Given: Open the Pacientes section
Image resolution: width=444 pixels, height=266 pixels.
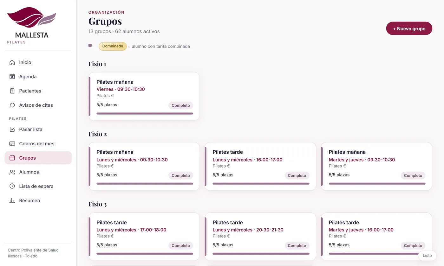Looking at the screenshot, I should tap(38, 91).
